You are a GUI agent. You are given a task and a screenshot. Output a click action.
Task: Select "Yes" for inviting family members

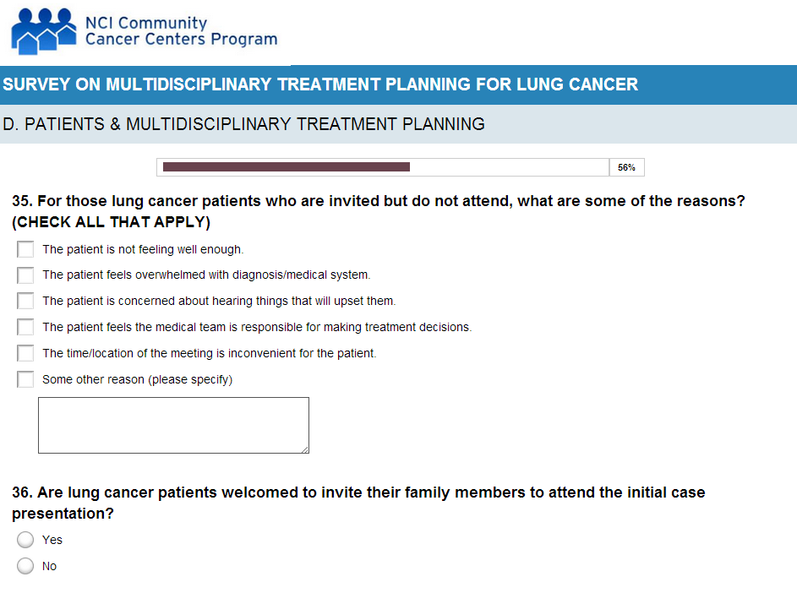pos(25,540)
